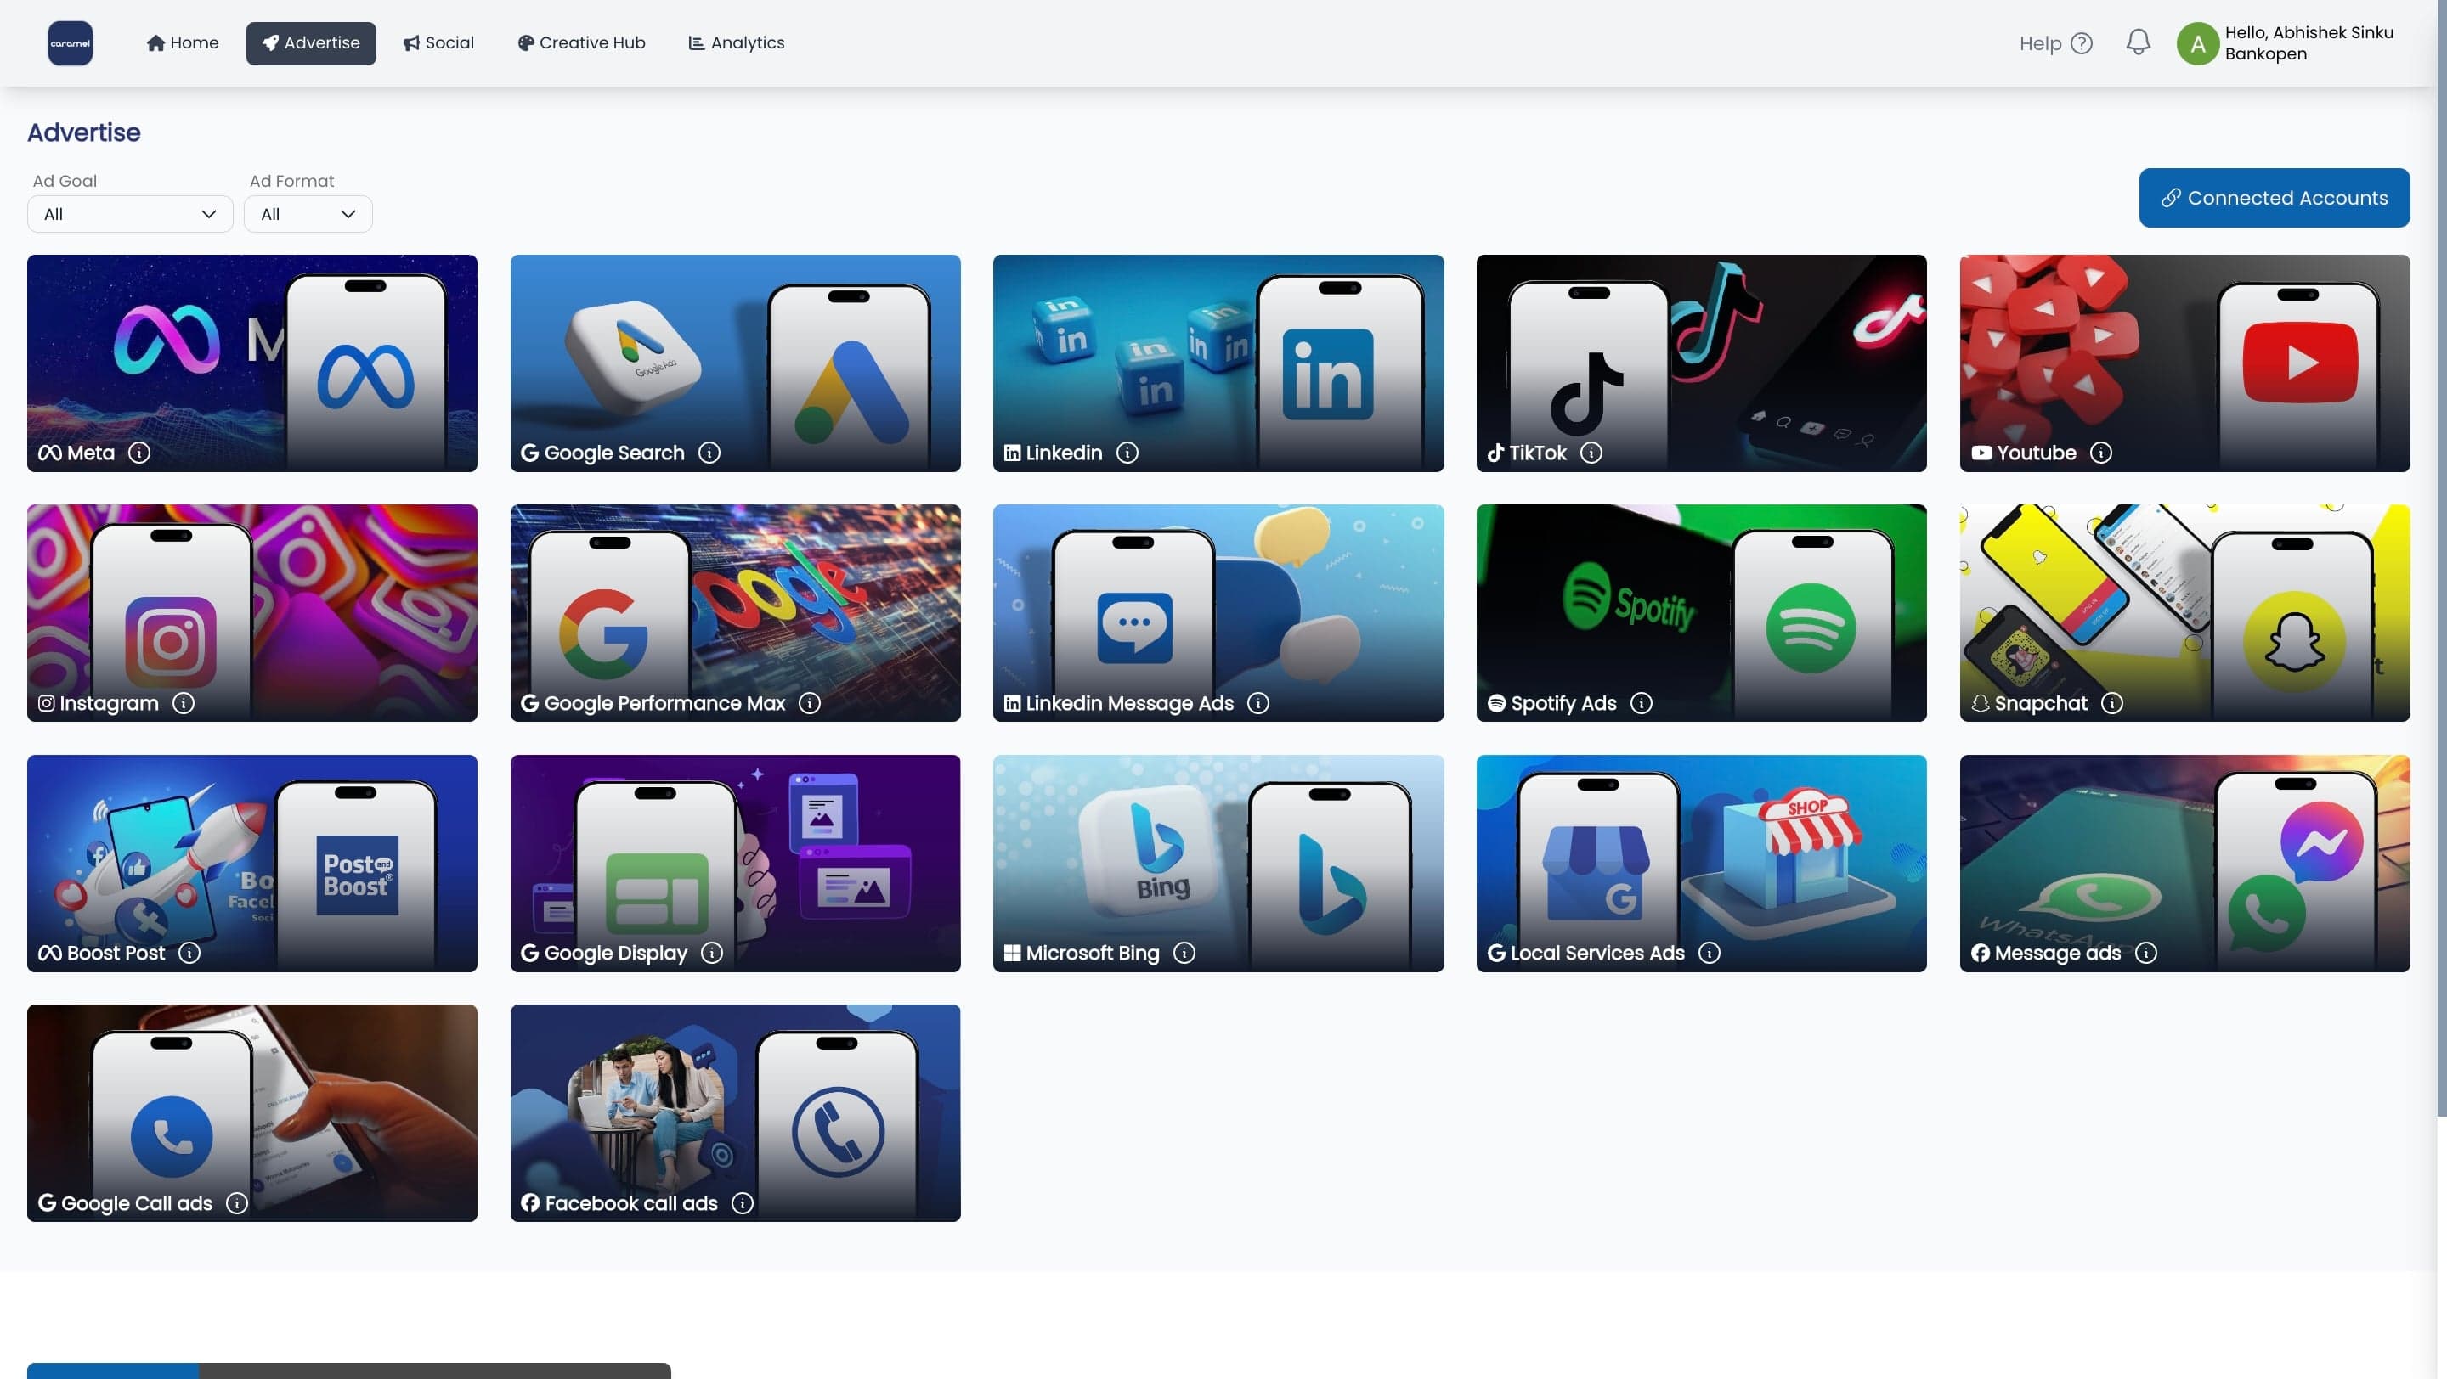Show info for Microsoft Bing card

(x=1184, y=953)
